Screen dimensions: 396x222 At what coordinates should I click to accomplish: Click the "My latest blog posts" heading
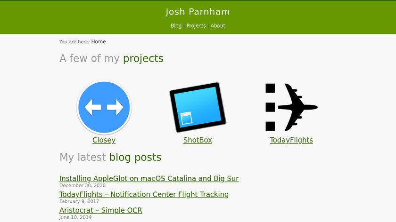click(x=110, y=157)
